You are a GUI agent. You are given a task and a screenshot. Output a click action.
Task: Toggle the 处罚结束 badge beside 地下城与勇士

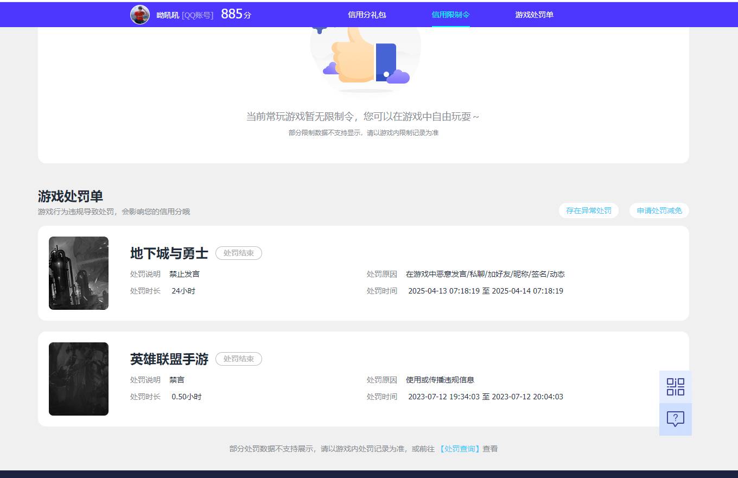coord(239,253)
